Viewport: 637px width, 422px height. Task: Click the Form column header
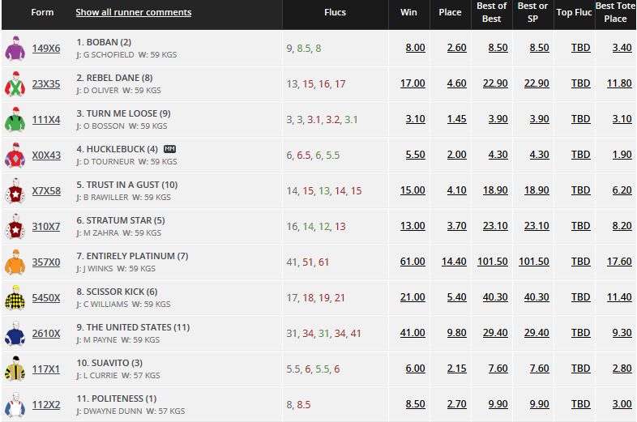click(42, 12)
